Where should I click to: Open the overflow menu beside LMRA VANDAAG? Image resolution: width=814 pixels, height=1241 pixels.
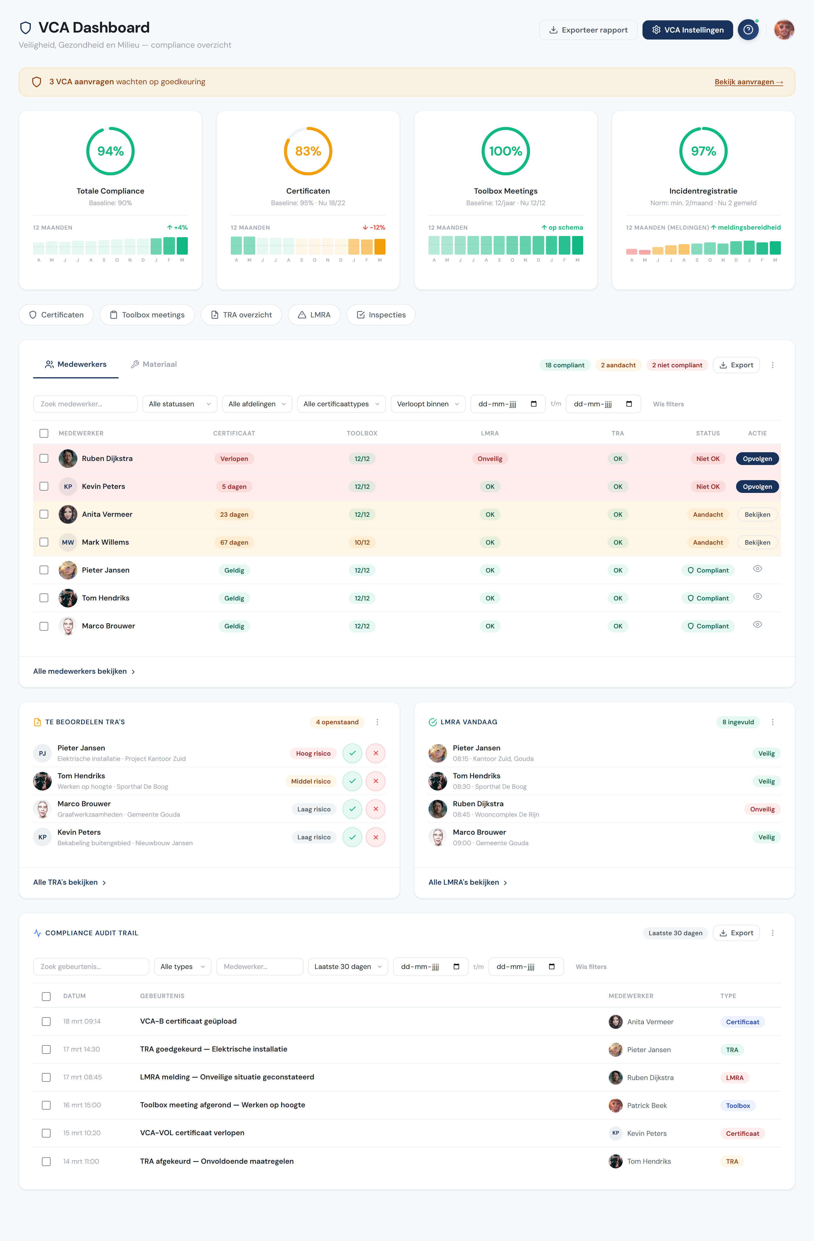(773, 722)
